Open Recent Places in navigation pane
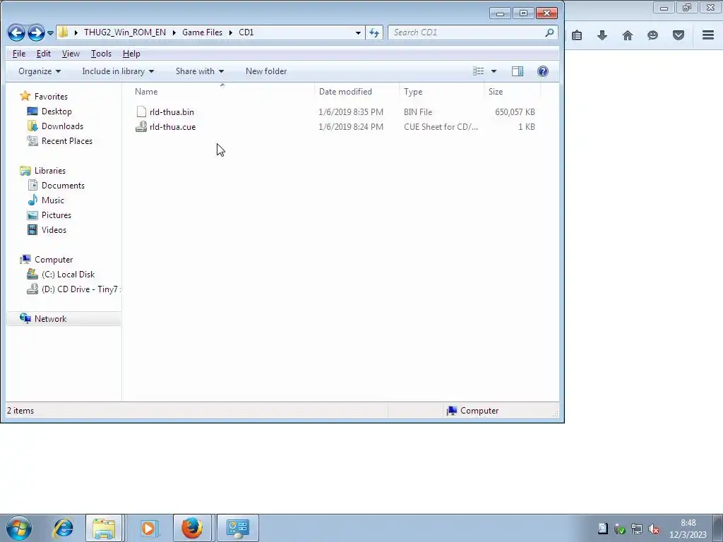Screen dimensions: 723x542 (x=67, y=140)
